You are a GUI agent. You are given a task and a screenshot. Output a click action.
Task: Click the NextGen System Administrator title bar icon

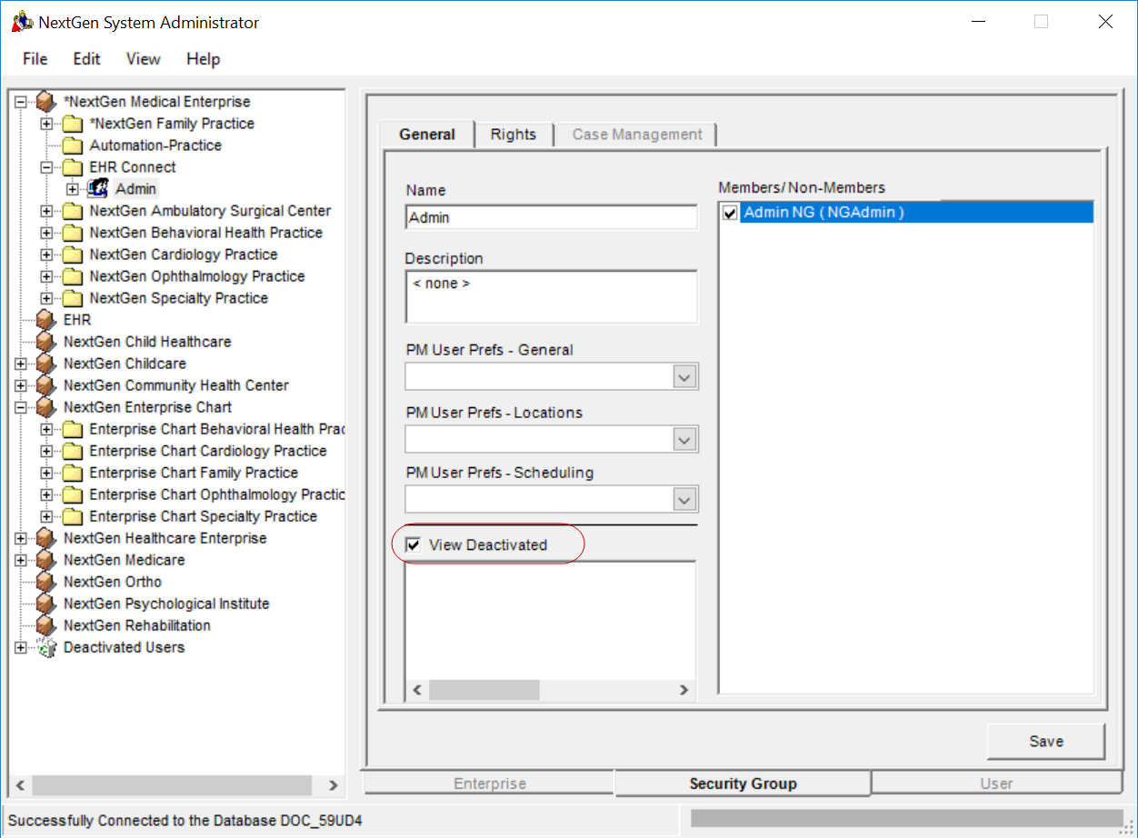click(22, 22)
